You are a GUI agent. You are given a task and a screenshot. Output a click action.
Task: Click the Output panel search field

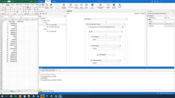[106, 73]
